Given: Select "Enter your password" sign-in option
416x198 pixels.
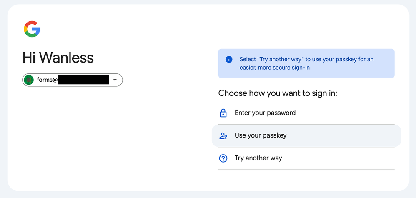Looking at the screenshot, I should click(265, 113).
